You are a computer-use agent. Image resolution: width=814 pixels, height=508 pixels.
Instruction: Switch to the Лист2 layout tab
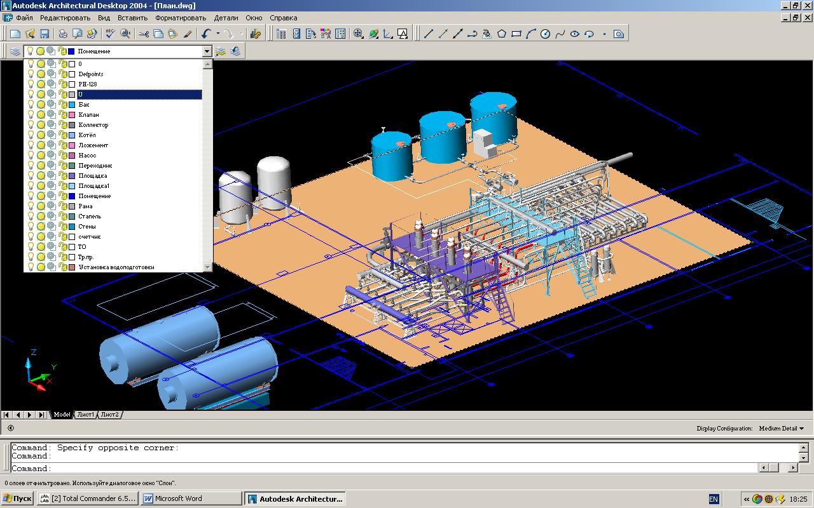(109, 415)
